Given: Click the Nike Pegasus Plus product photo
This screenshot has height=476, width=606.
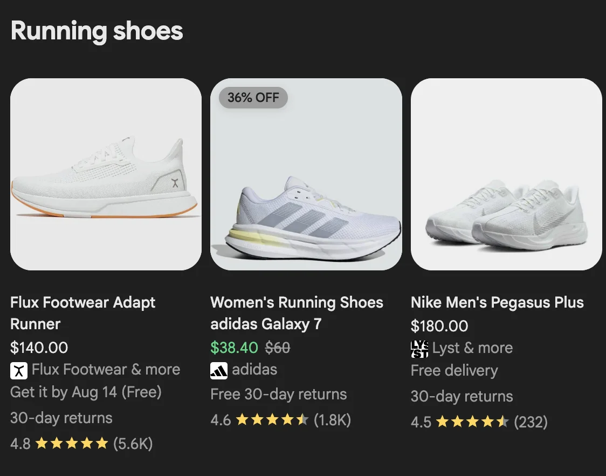Looking at the screenshot, I should pyautogui.click(x=506, y=174).
